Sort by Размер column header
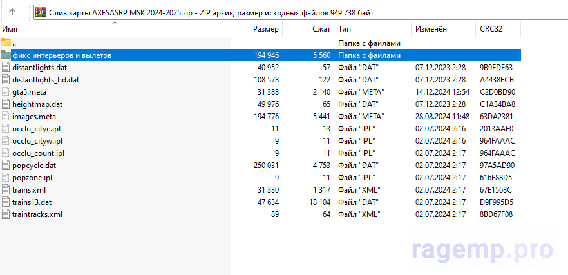 click(x=265, y=30)
